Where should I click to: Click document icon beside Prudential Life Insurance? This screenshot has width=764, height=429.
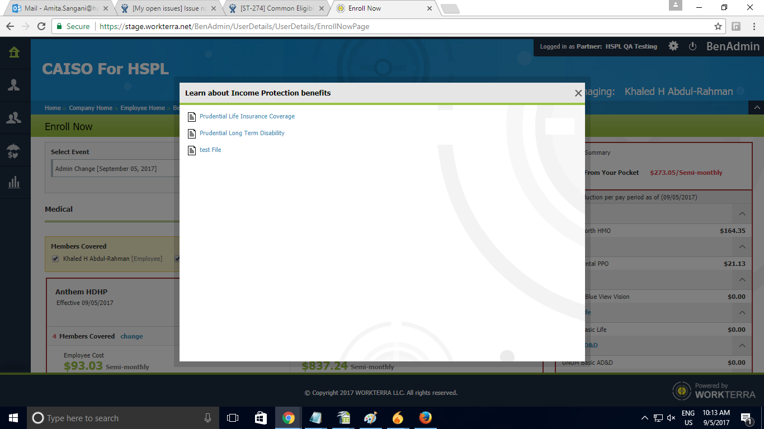click(192, 117)
